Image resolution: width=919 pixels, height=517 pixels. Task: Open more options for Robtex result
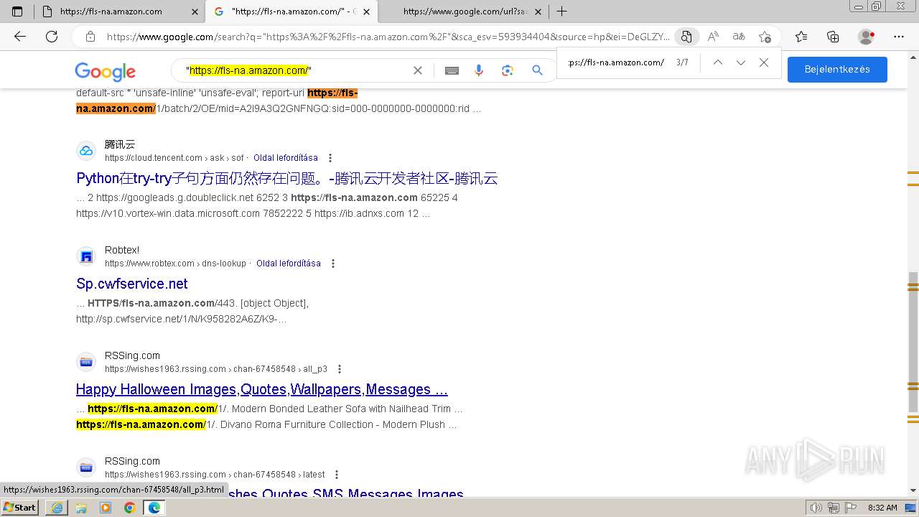pyautogui.click(x=333, y=264)
